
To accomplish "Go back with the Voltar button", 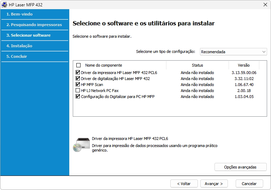I will click(184, 184).
